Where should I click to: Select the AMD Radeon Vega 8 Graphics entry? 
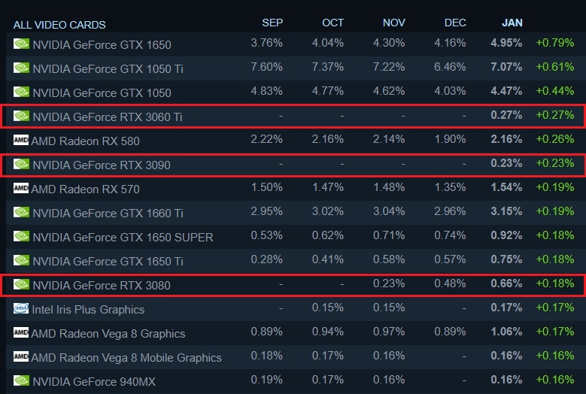(x=108, y=333)
